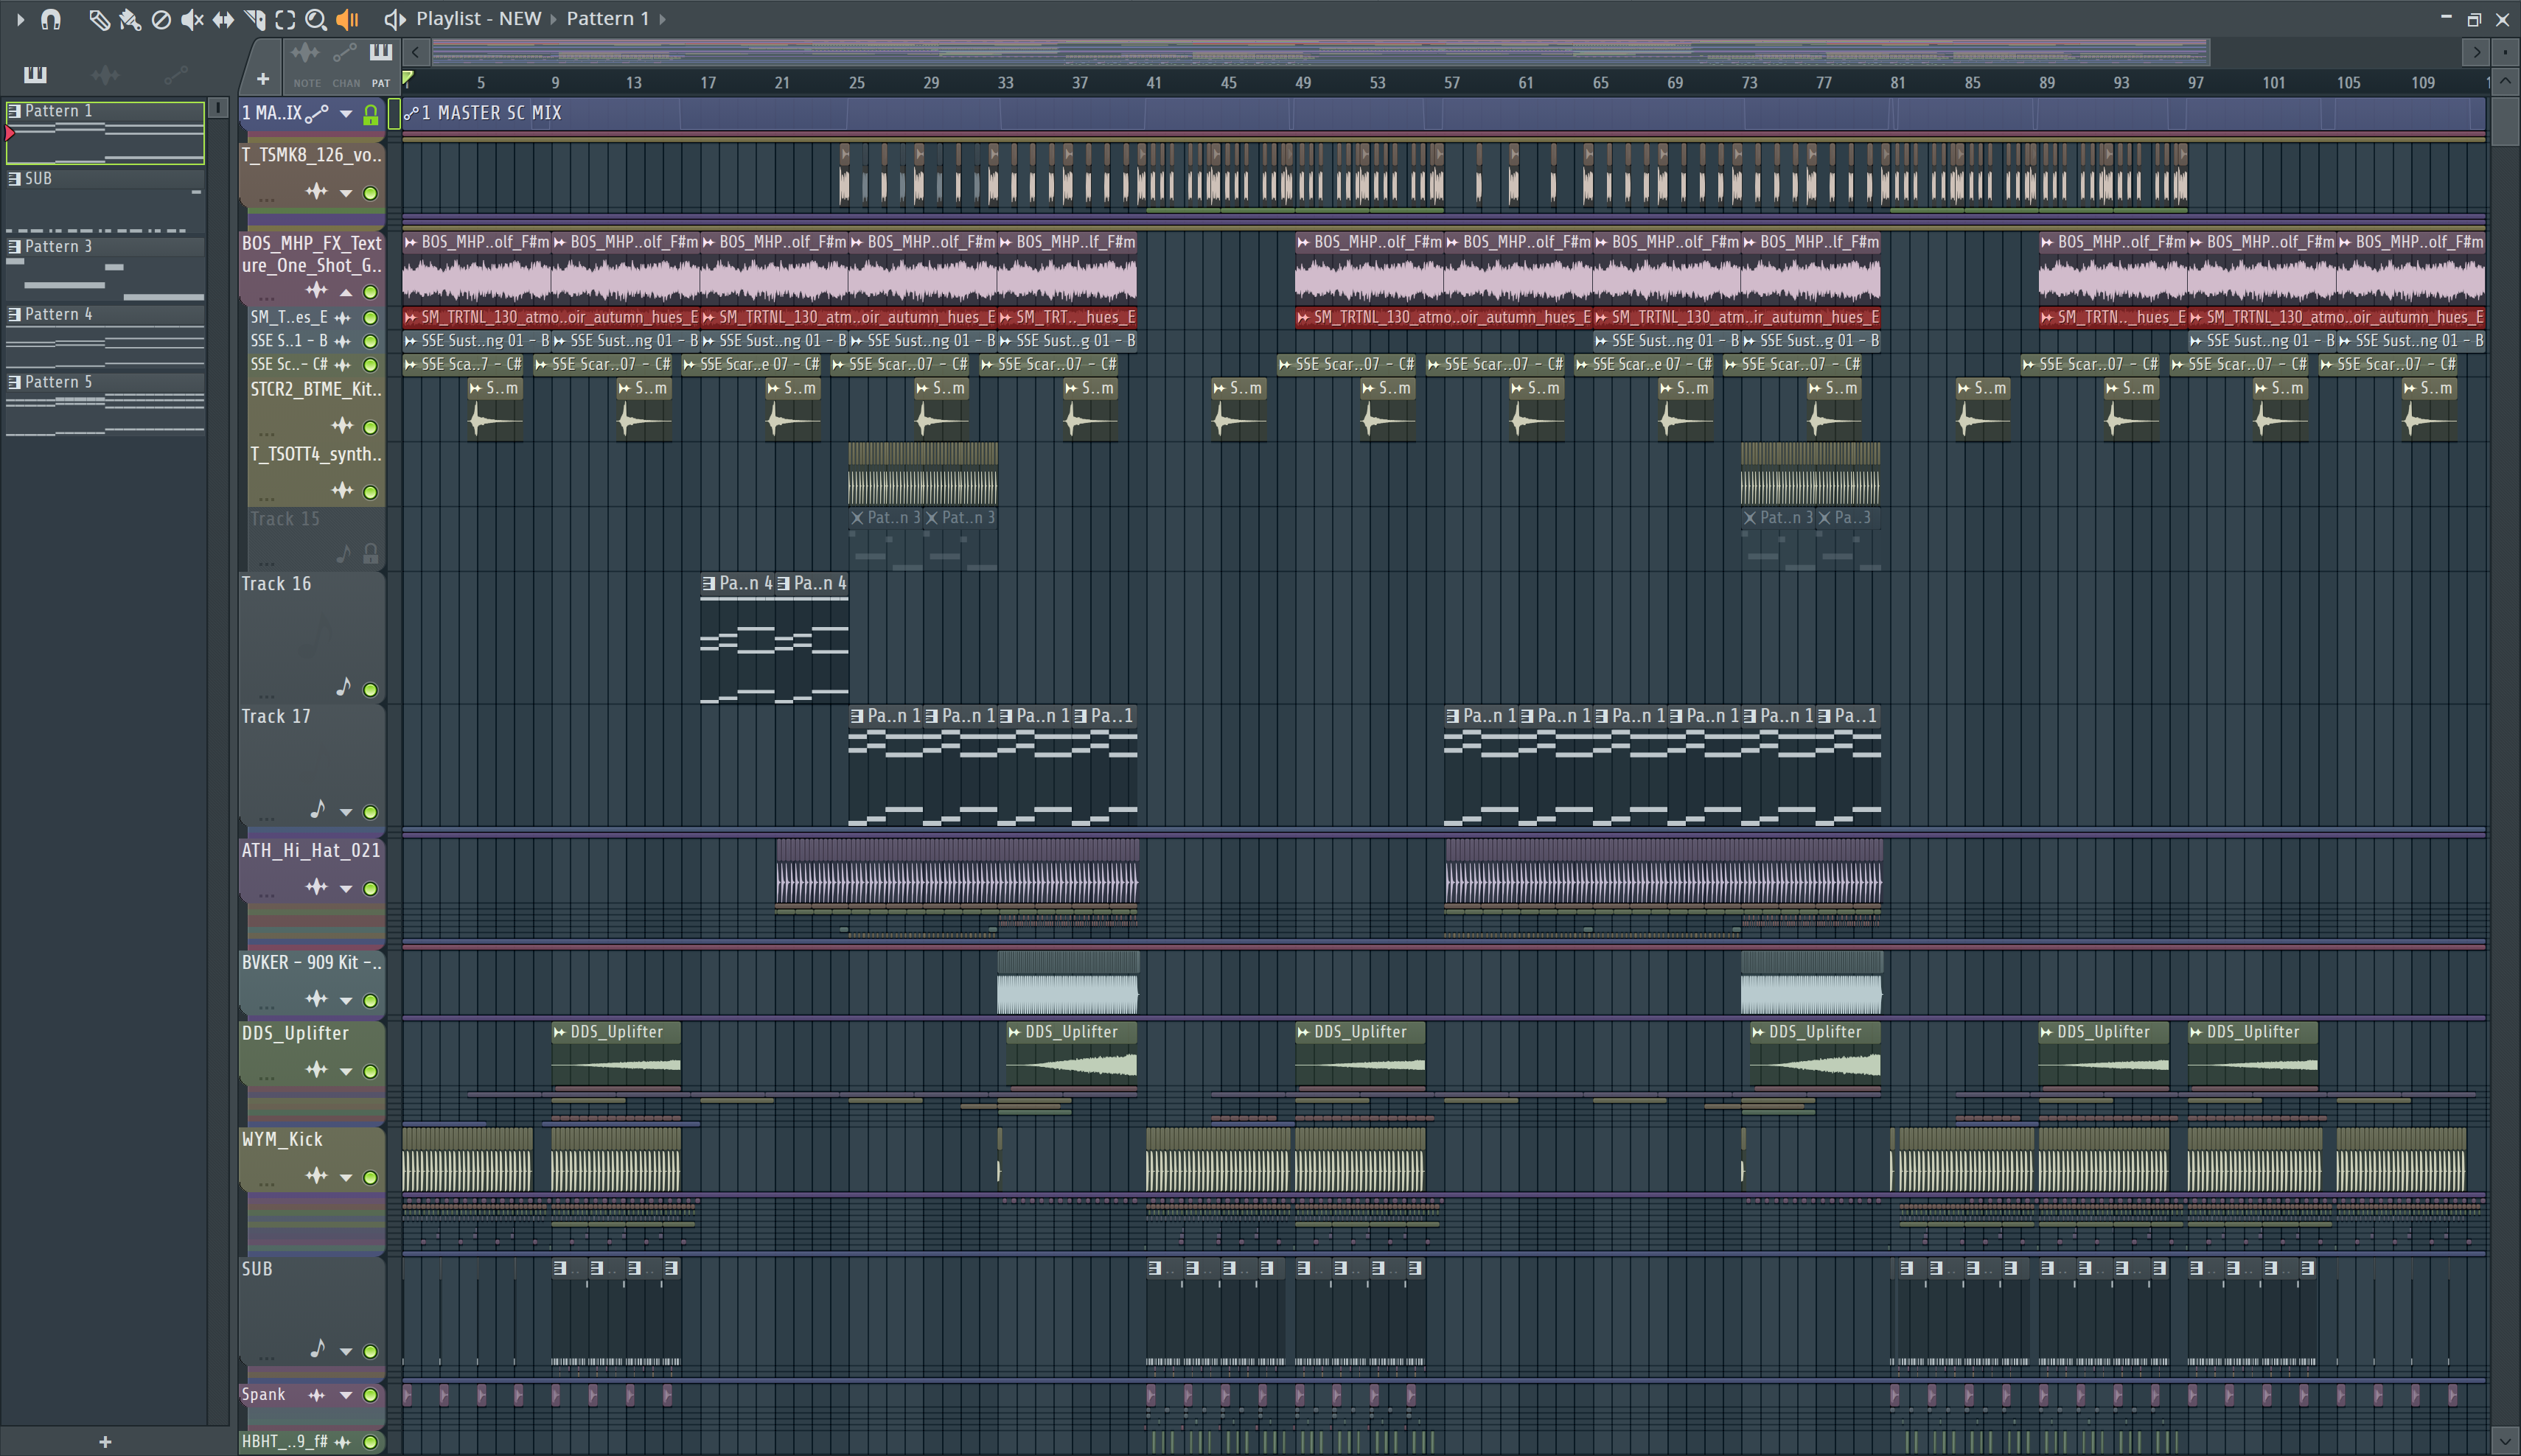Mute the T_TSMK8_126_vo track
The height and width of the screenshot is (1456, 2521).
pos(370,193)
